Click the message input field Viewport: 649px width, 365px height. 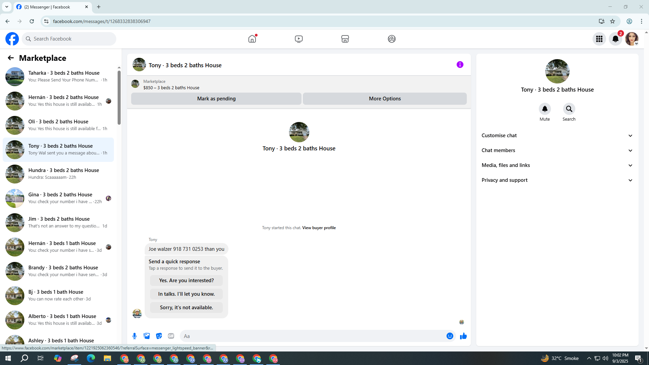pos(313,336)
